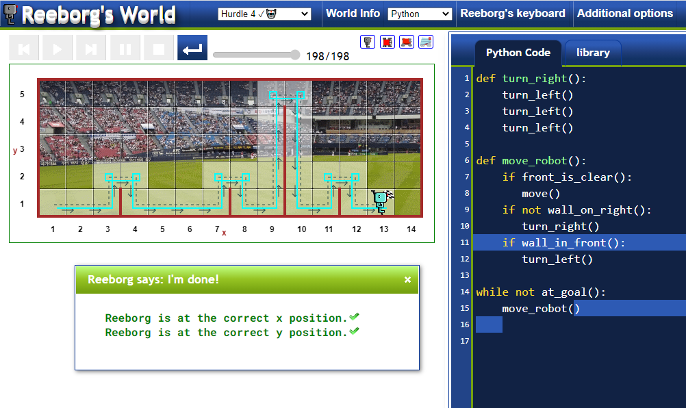Click the Reeborg's World logo robot icon
This screenshot has height=408, width=686.
10,14
